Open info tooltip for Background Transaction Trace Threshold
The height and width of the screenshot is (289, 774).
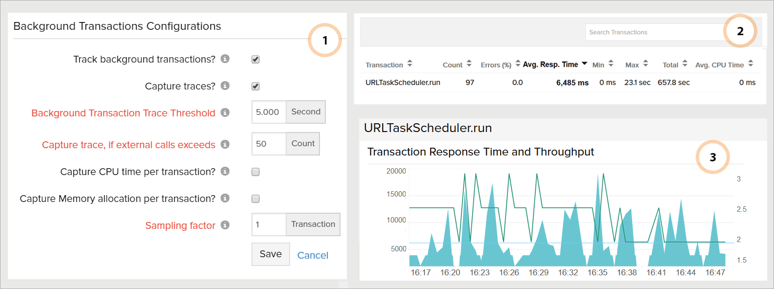[x=225, y=112]
